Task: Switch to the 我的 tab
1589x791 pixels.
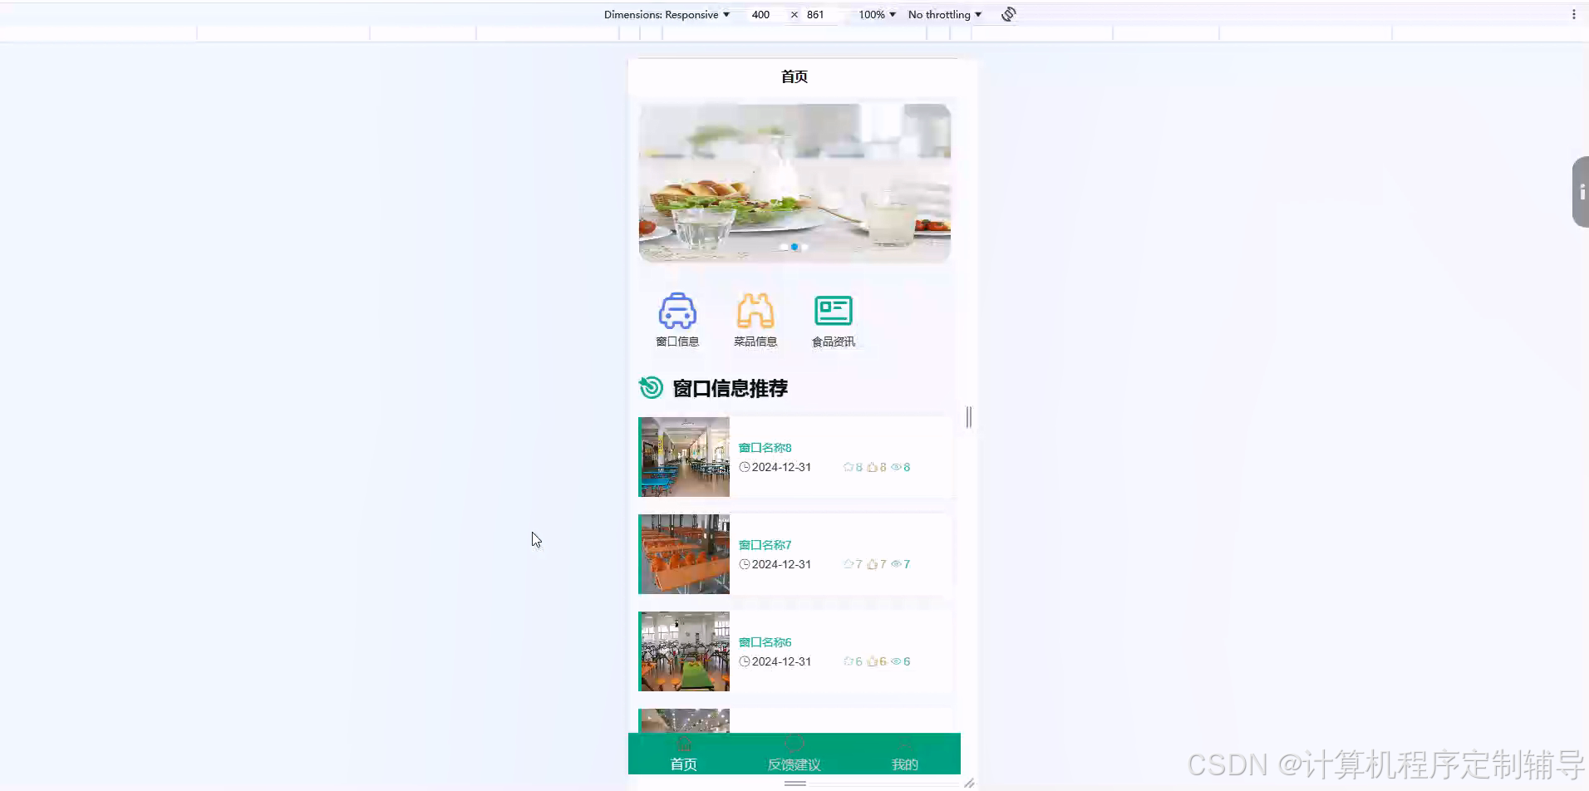Action: coord(903,764)
